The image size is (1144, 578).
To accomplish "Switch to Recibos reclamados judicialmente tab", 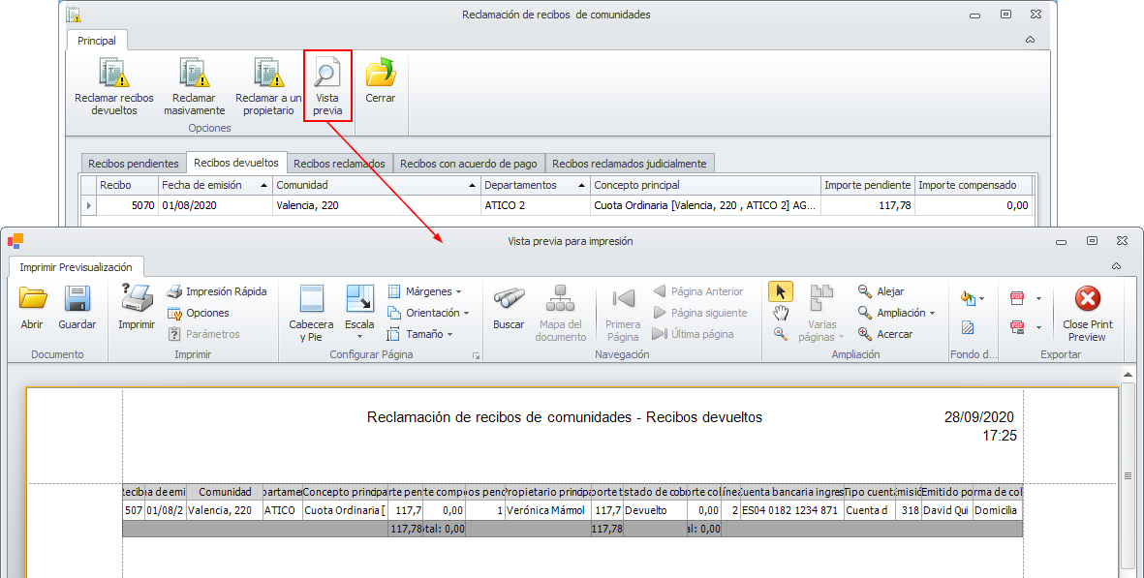I will [x=629, y=164].
